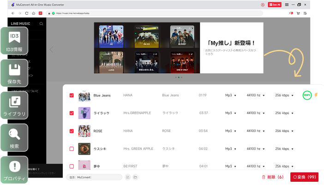The width and height of the screenshot is (324, 185).
Task: Click the duration 03:54 in ROSE row
Action: pos(203,131)
